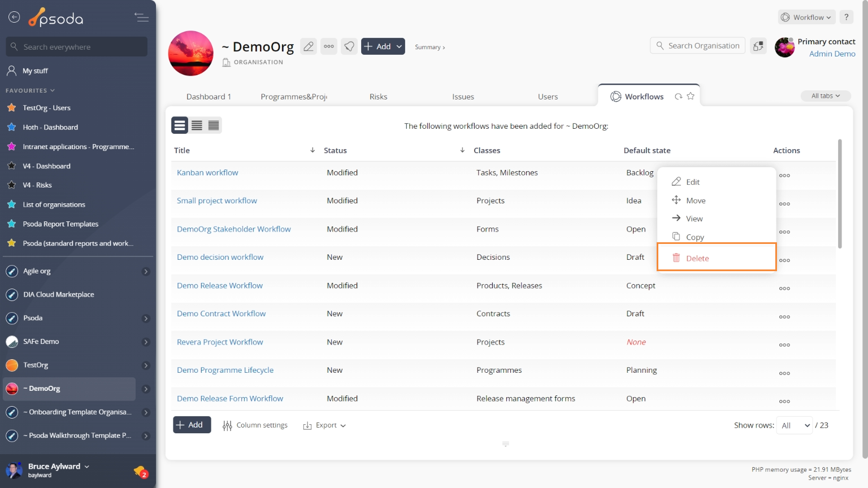
Task: Open actions for Small project workflow row
Action: coord(784,204)
